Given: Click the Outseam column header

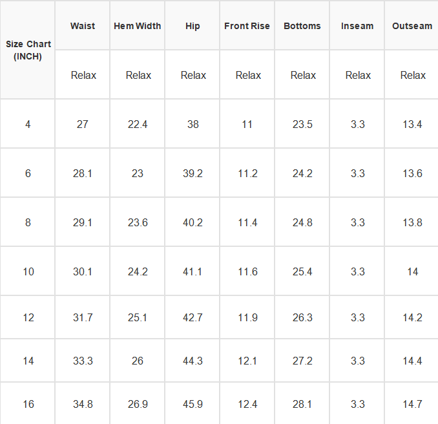Looking at the screenshot, I should tap(412, 26).
